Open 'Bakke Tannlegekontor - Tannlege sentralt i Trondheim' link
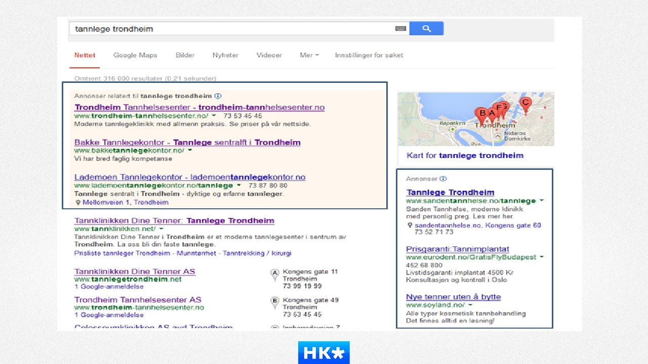Viewport: 648px width, 364px height. pos(187,142)
